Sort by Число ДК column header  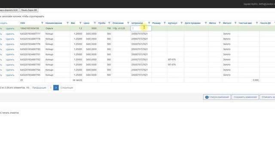click(x=266, y=23)
